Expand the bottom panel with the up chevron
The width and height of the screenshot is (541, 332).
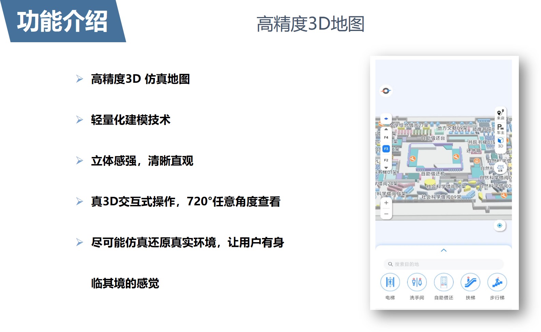tap(443, 250)
